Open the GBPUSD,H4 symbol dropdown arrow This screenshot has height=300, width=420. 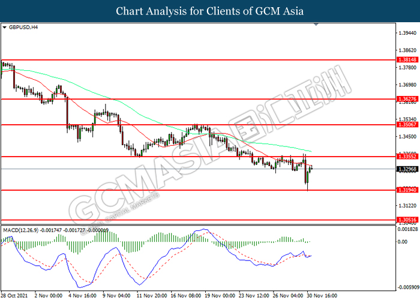point(4,28)
